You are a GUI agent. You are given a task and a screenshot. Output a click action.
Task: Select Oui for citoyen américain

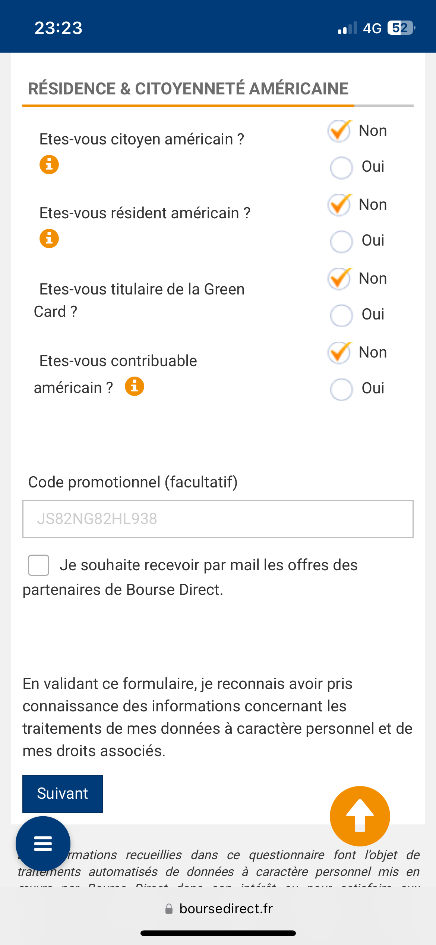click(341, 168)
